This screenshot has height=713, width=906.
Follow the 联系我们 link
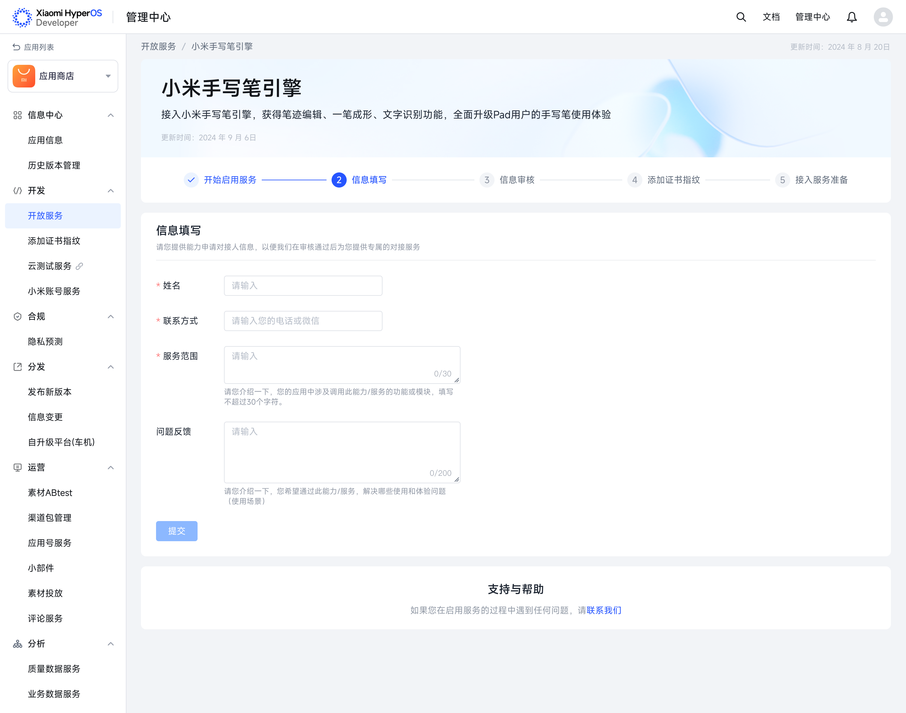[x=604, y=610]
